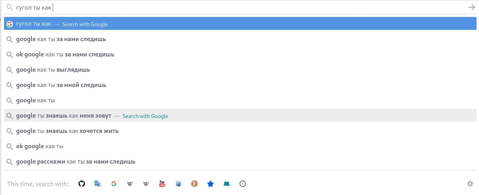Click Google logo in highlighted first result
Screen dimensions: 479x195
10,24
